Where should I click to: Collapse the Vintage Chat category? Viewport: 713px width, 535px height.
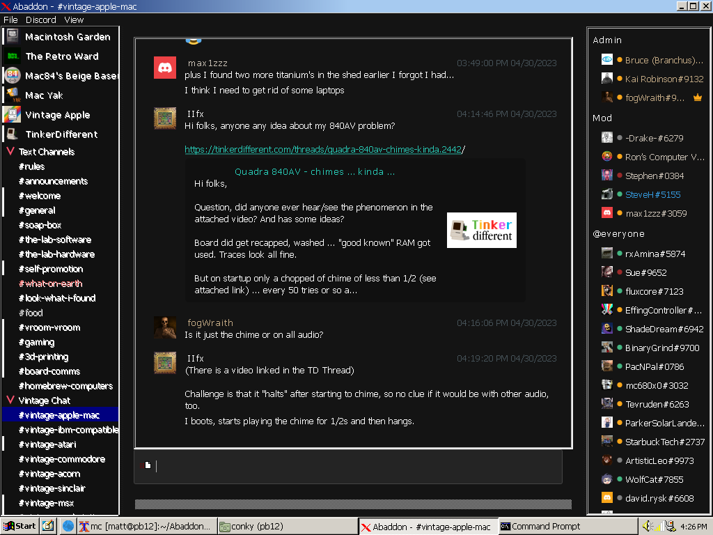pos(10,400)
